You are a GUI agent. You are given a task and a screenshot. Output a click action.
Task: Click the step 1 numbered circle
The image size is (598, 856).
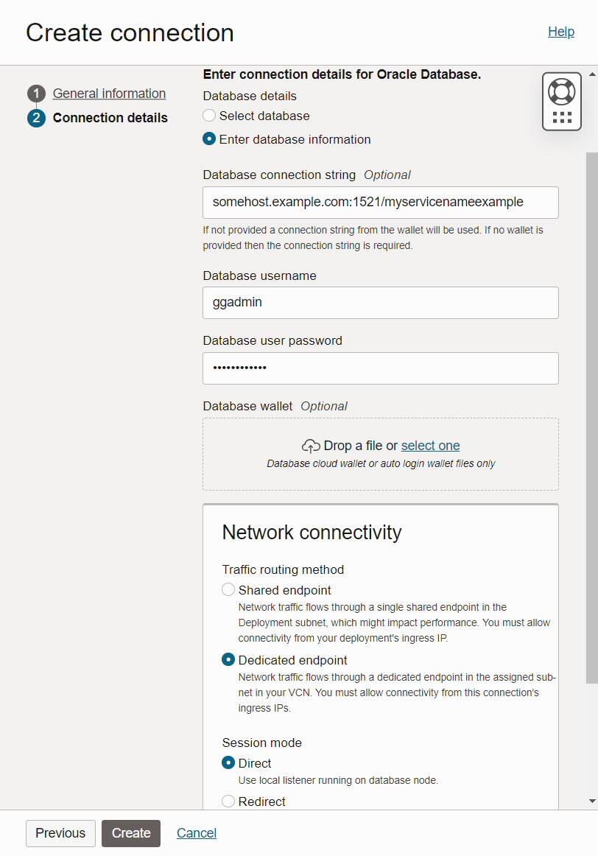click(36, 93)
